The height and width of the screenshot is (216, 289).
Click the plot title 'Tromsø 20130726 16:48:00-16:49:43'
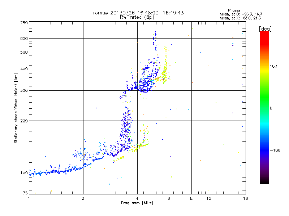137,13
